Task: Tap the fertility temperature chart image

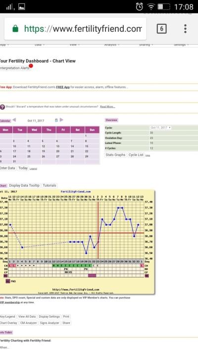Action: point(77,242)
